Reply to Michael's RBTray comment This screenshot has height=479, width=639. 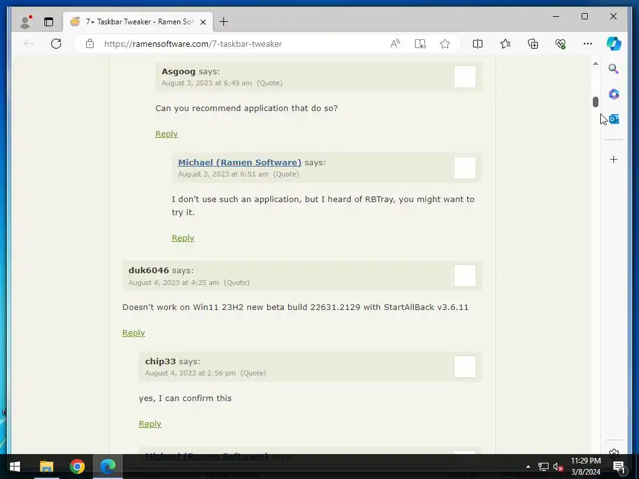point(183,238)
